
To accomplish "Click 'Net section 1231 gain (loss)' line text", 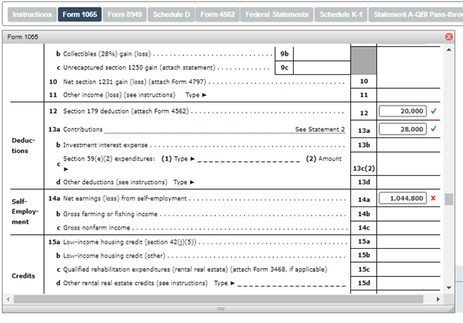I will click(134, 82).
